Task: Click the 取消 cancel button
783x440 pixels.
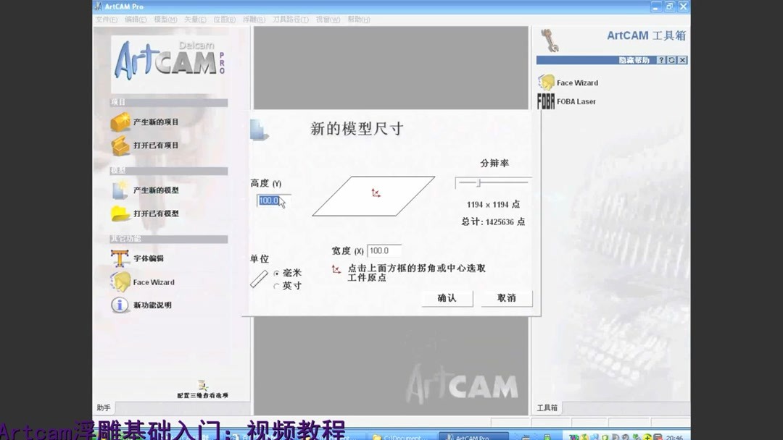Action: click(506, 298)
